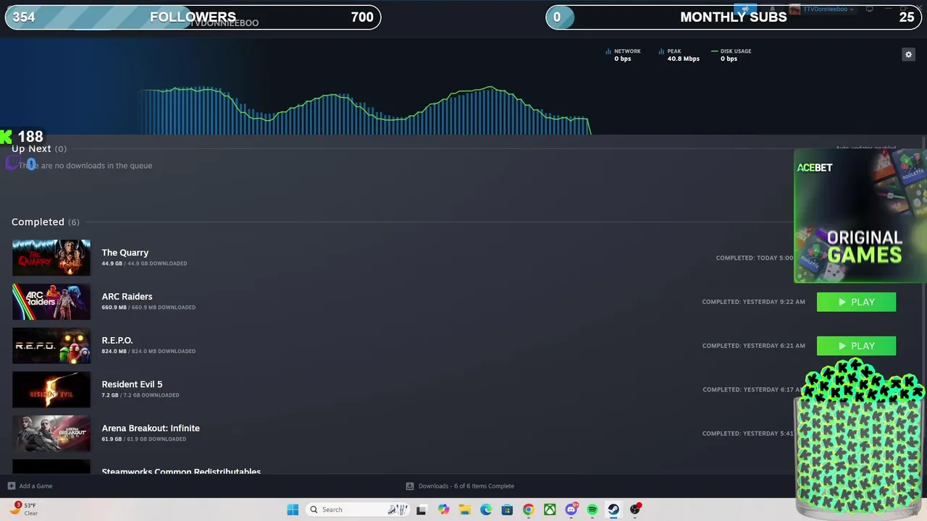Click "The Quarry" title text

(125, 253)
